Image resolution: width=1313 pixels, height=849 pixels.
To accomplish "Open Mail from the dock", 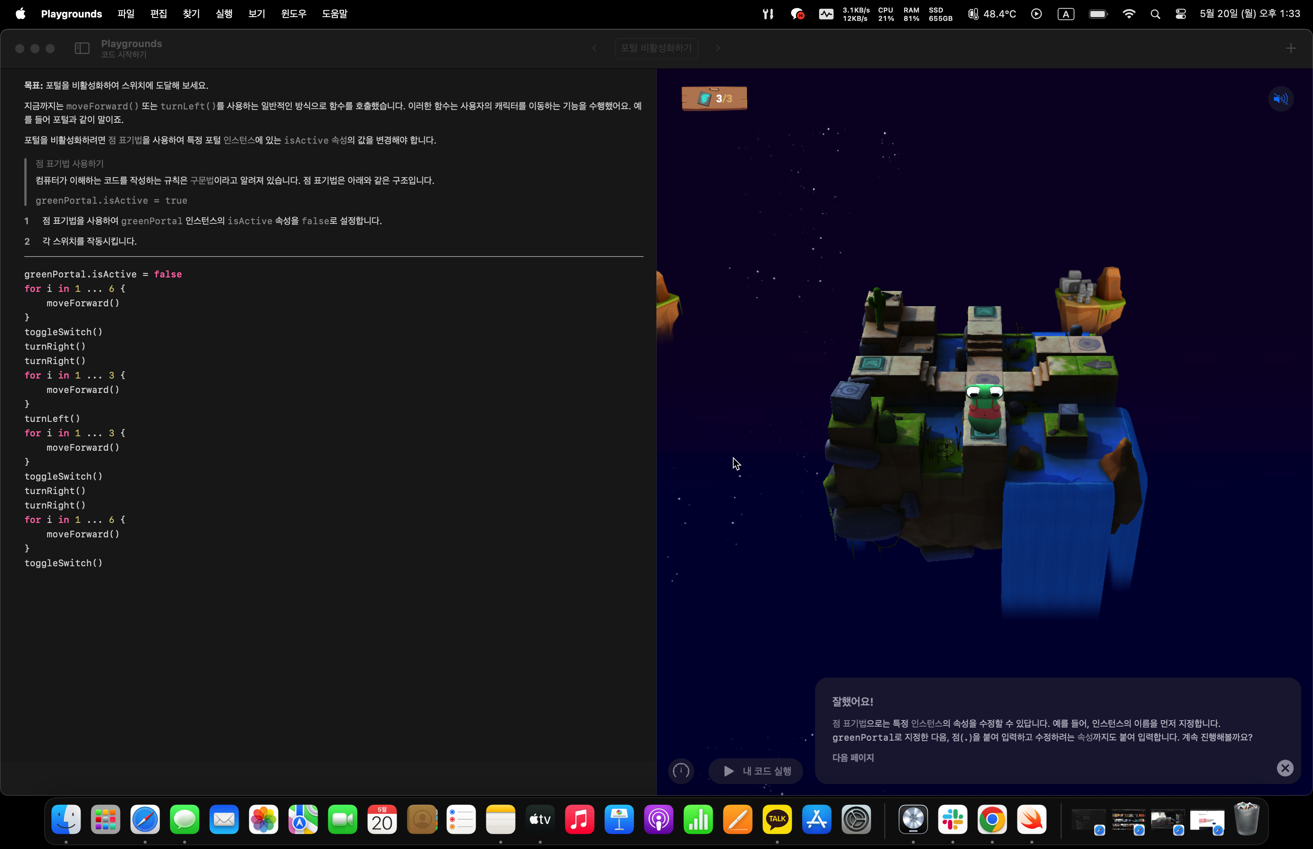I will [224, 819].
